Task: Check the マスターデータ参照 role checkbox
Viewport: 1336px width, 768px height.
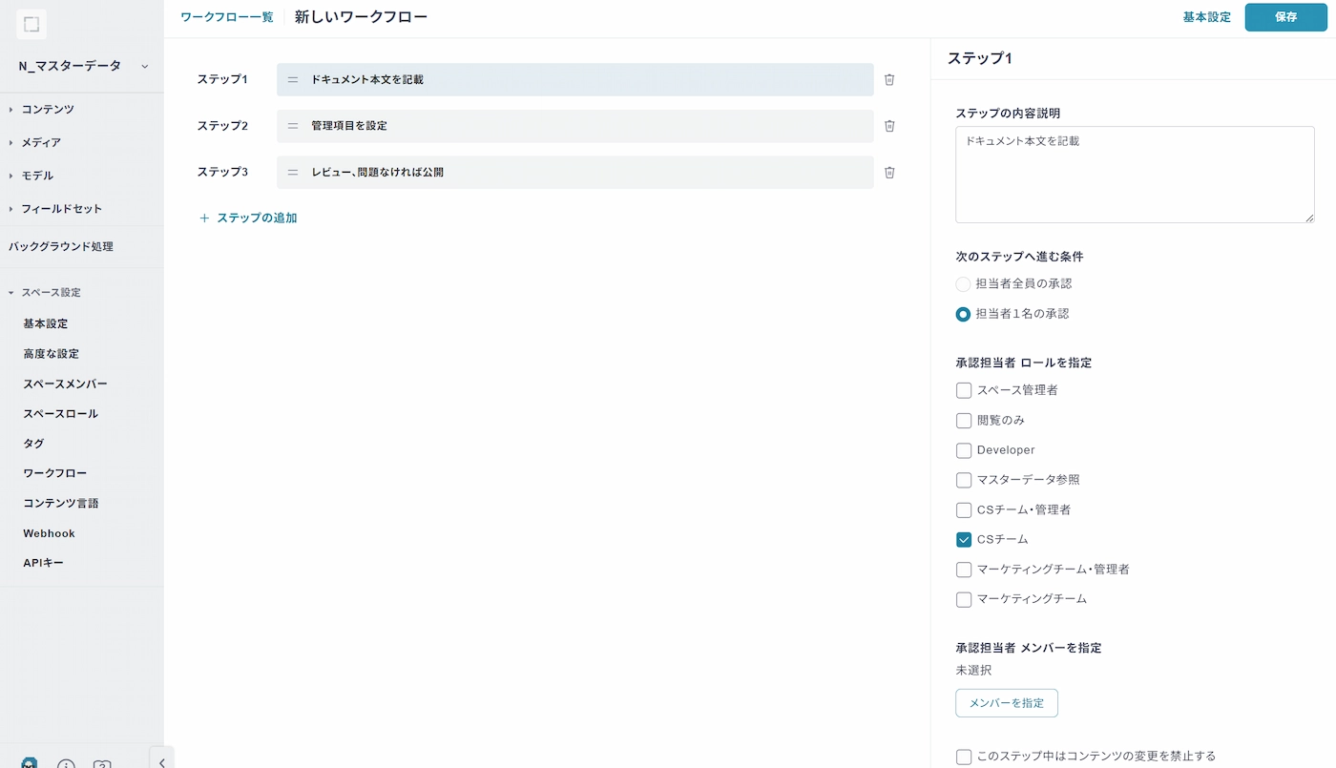Action: (964, 480)
